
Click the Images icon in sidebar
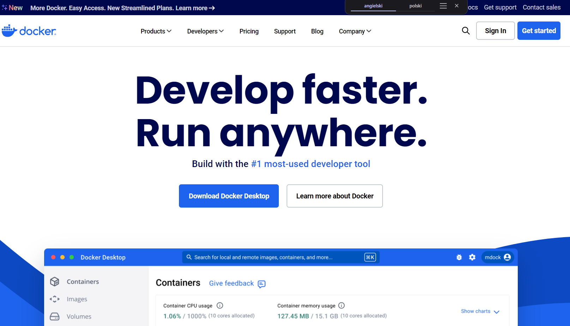click(x=55, y=299)
